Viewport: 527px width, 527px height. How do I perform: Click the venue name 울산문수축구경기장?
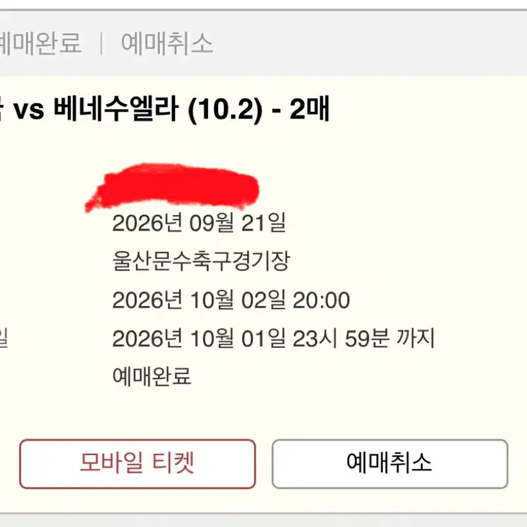pos(201,261)
